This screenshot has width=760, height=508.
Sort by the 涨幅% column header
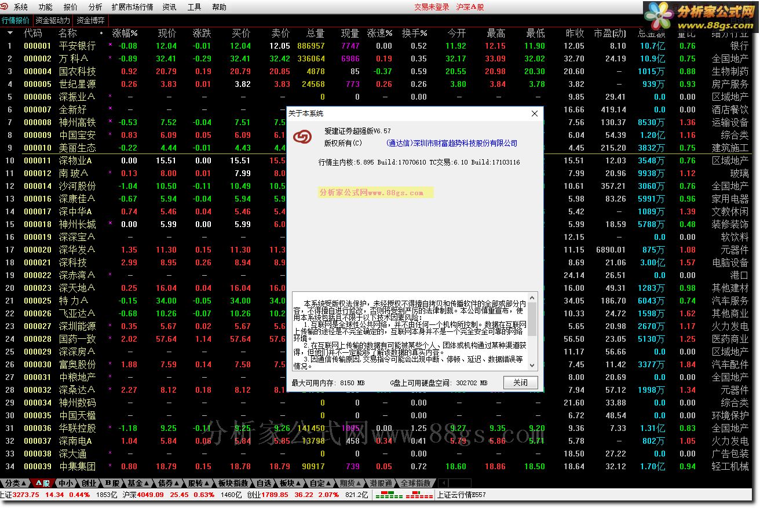tap(125, 33)
